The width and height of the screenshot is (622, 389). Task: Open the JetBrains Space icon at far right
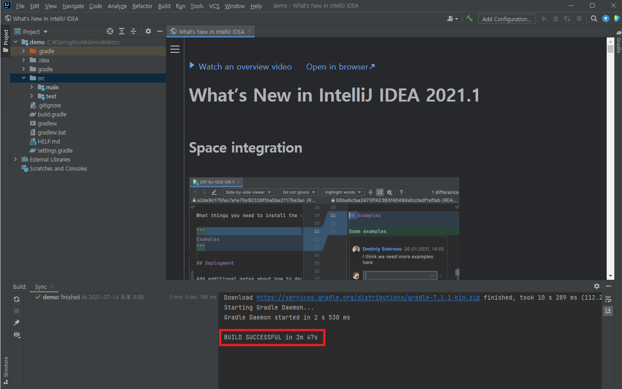617,19
